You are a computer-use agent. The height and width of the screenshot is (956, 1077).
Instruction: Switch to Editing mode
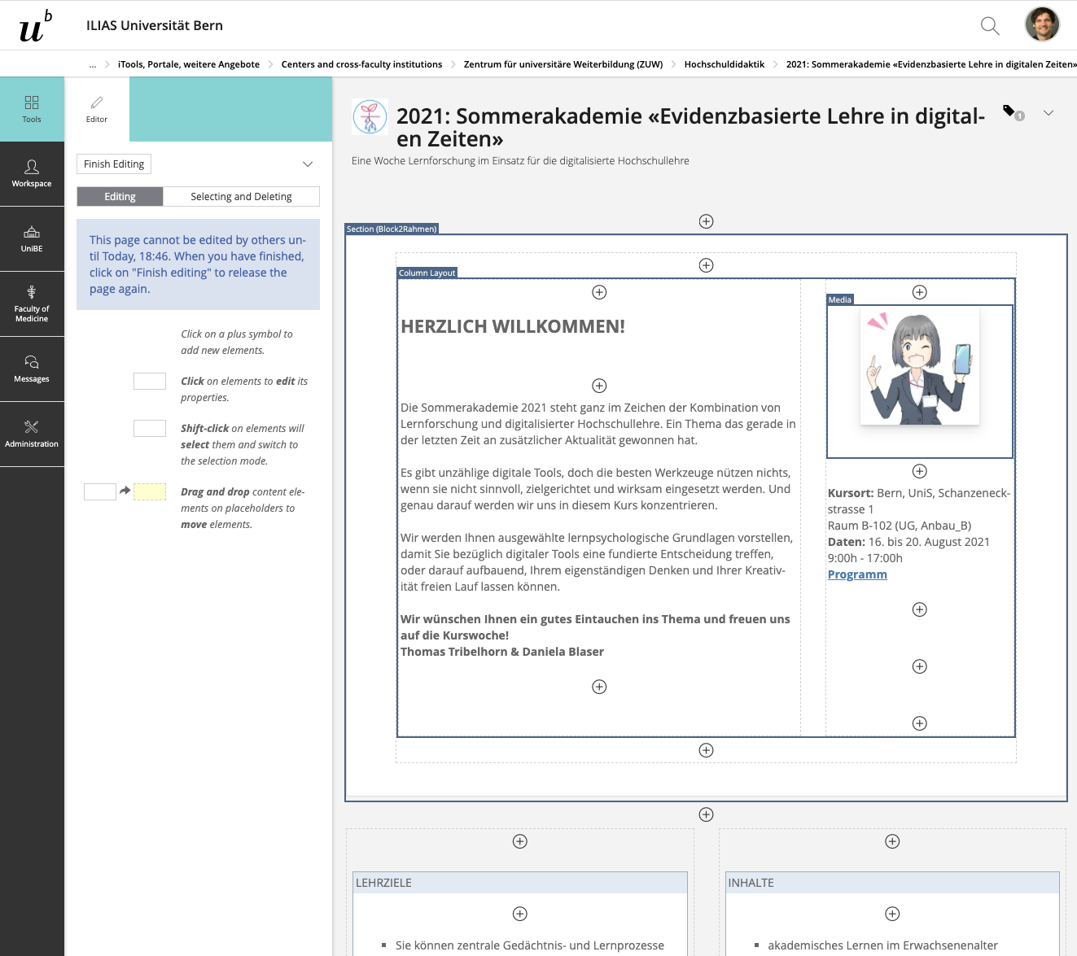(120, 197)
